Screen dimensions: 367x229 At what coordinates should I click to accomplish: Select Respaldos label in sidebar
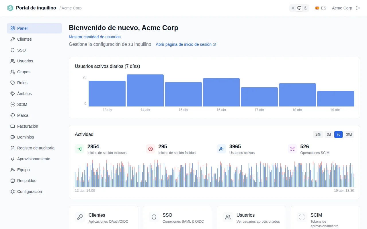[27, 181]
